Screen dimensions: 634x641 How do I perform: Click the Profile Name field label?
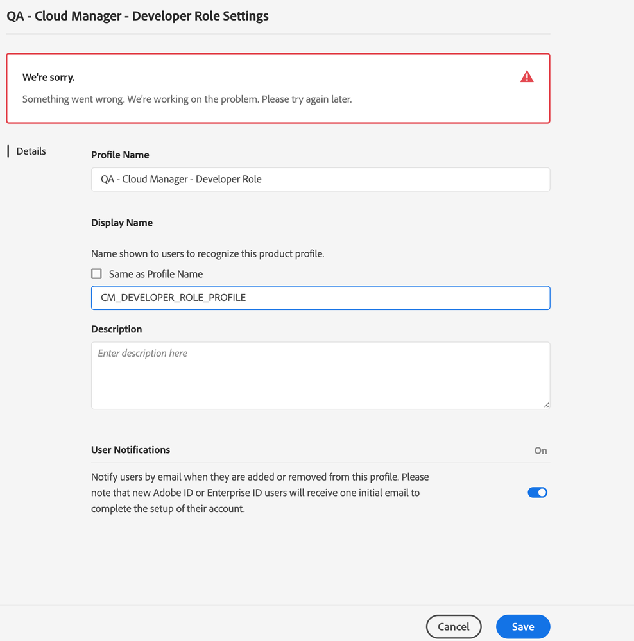coord(120,155)
